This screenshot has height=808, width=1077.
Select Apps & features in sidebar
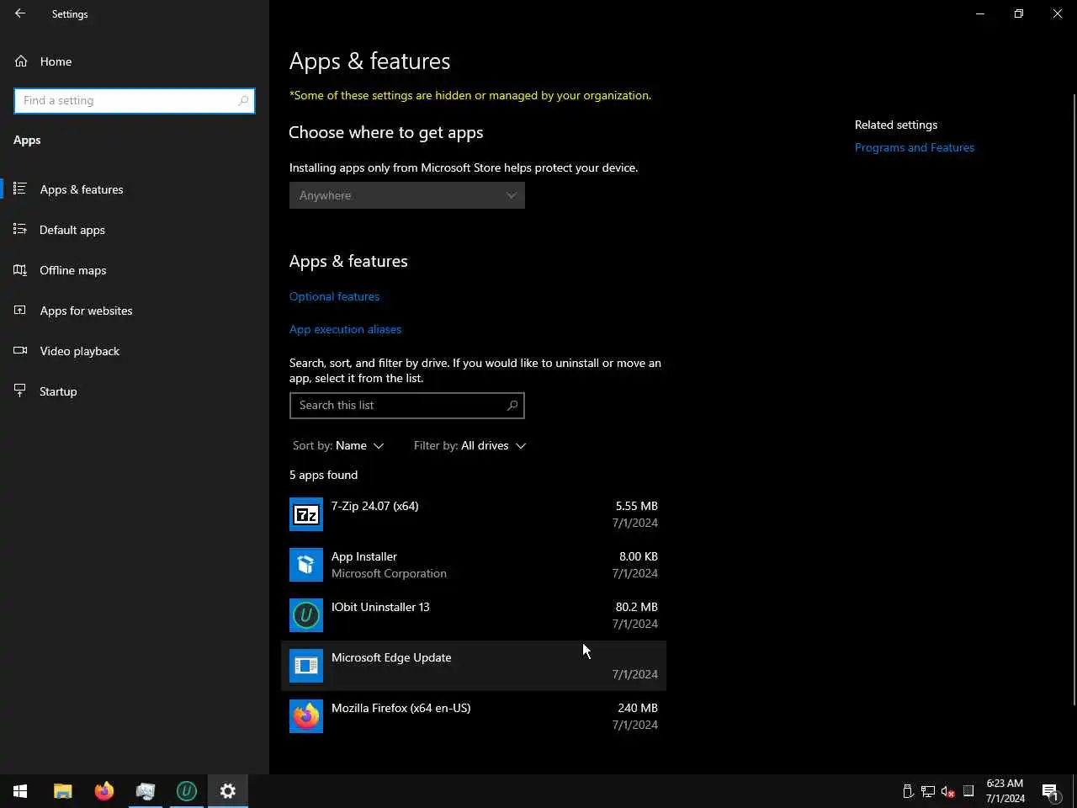coord(135,189)
